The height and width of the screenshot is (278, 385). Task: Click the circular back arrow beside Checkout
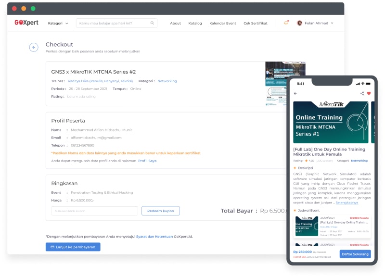[x=34, y=47]
